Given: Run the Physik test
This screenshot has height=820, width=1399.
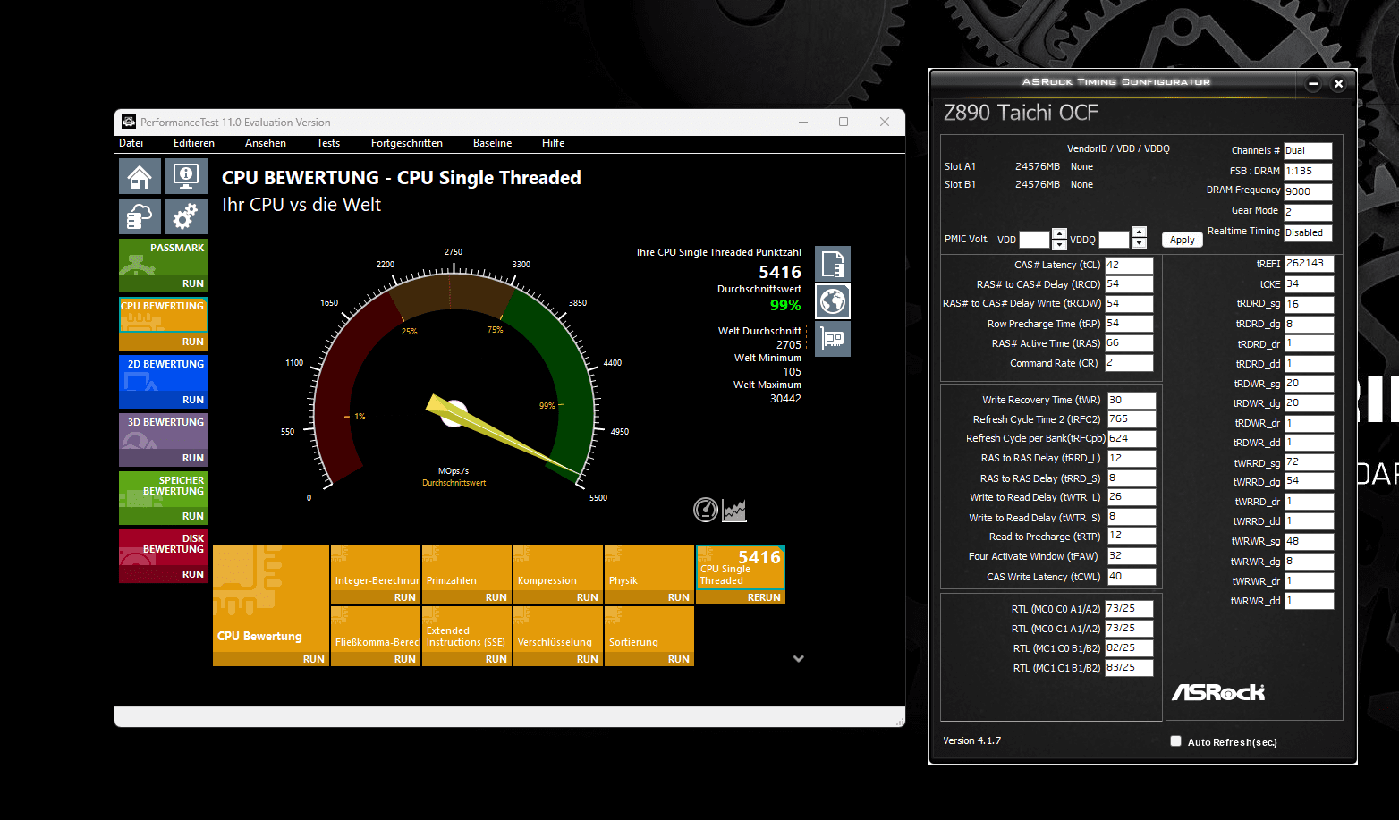Looking at the screenshot, I should point(679,597).
